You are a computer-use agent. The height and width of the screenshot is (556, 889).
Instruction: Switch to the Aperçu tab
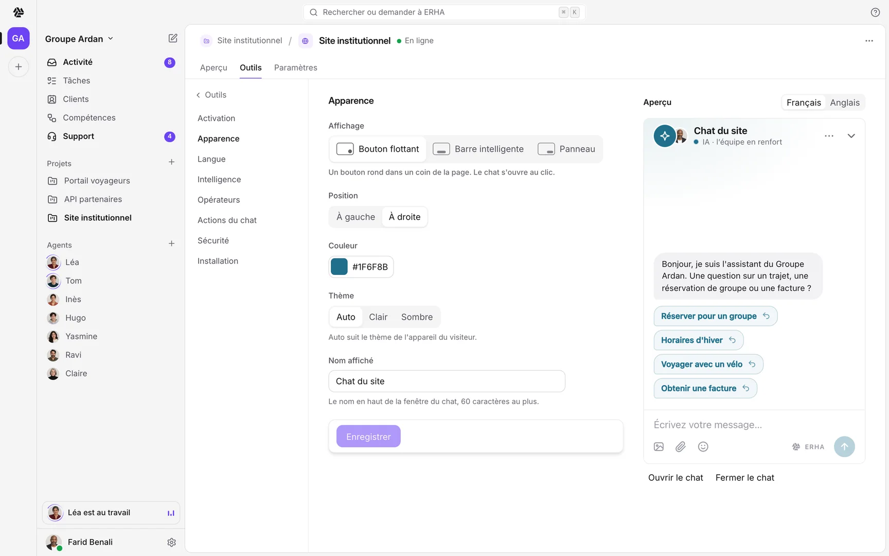[x=214, y=68]
